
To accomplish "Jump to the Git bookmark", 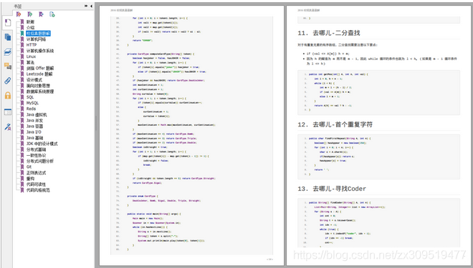I will tap(29, 167).
